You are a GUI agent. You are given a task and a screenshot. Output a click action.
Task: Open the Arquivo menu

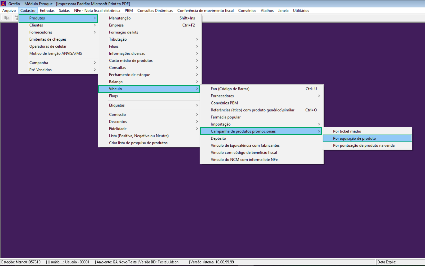(9, 11)
